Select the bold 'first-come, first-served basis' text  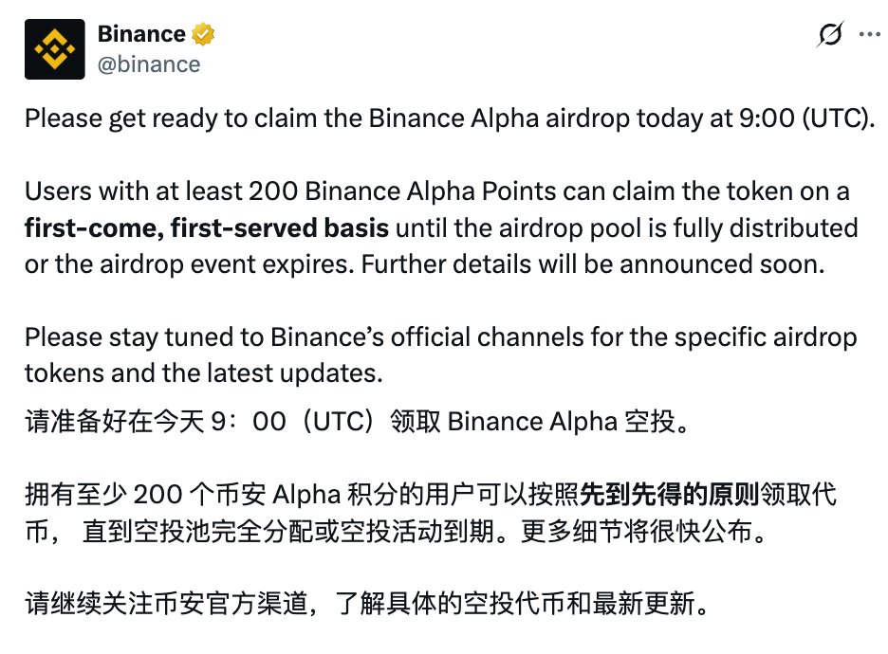pos(207,228)
